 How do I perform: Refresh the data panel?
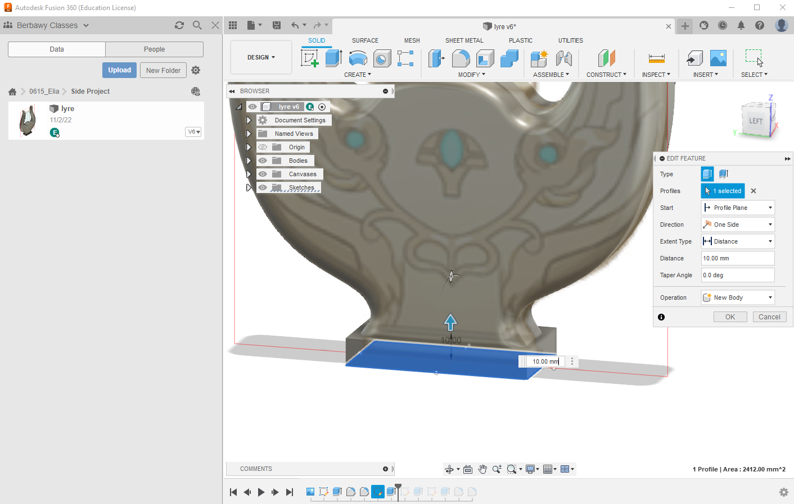point(179,25)
